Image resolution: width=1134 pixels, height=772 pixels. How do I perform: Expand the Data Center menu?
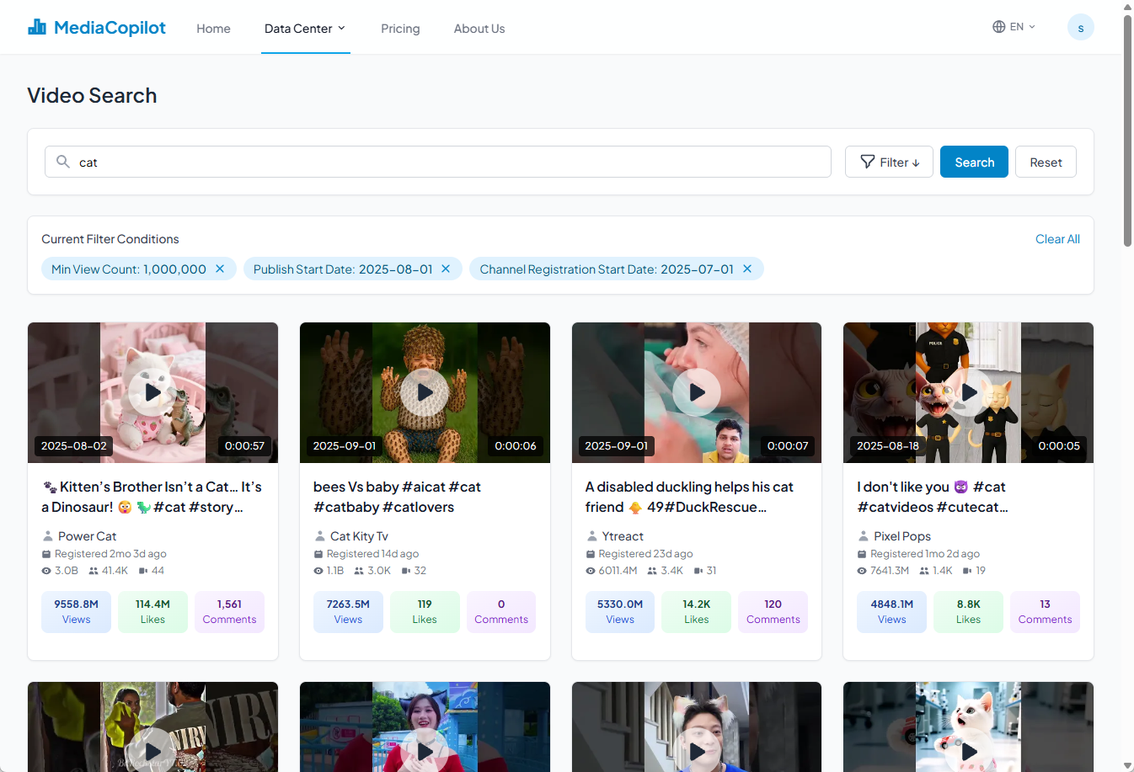[x=305, y=29]
